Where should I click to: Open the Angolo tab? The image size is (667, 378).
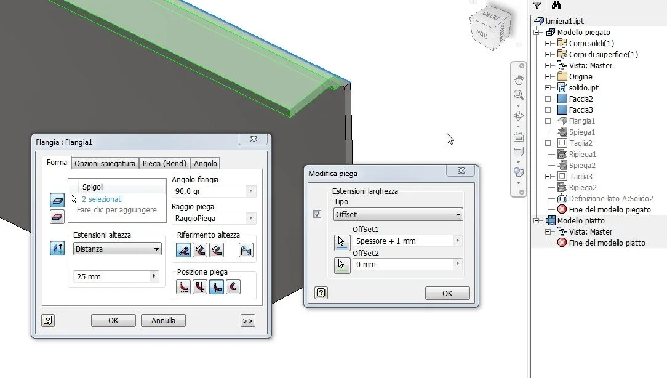206,164
